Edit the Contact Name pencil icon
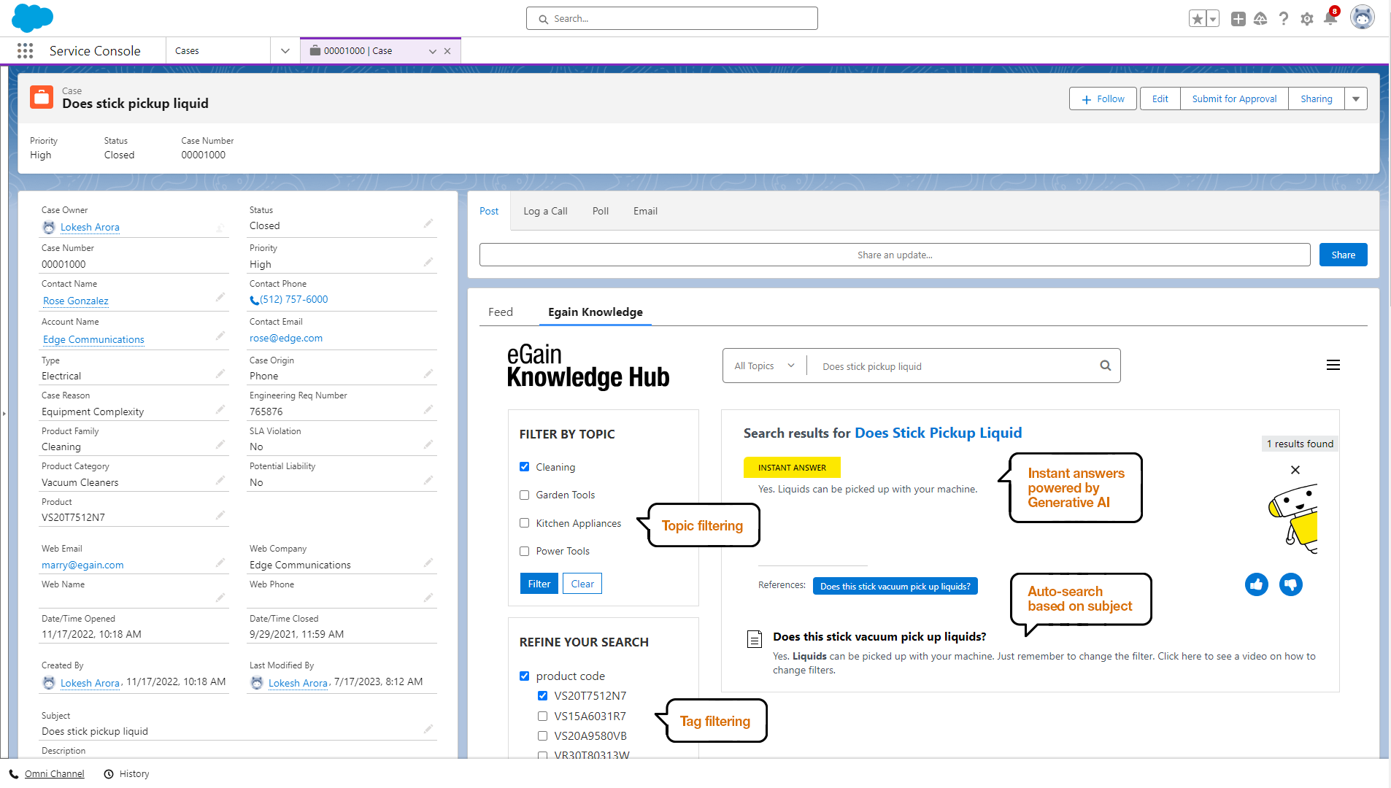The height and width of the screenshot is (788, 1391). coord(220,298)
